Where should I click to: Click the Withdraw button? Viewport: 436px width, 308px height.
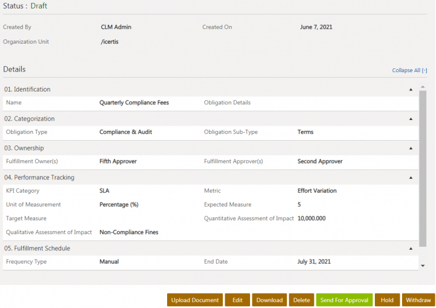[x=418, y=300]
